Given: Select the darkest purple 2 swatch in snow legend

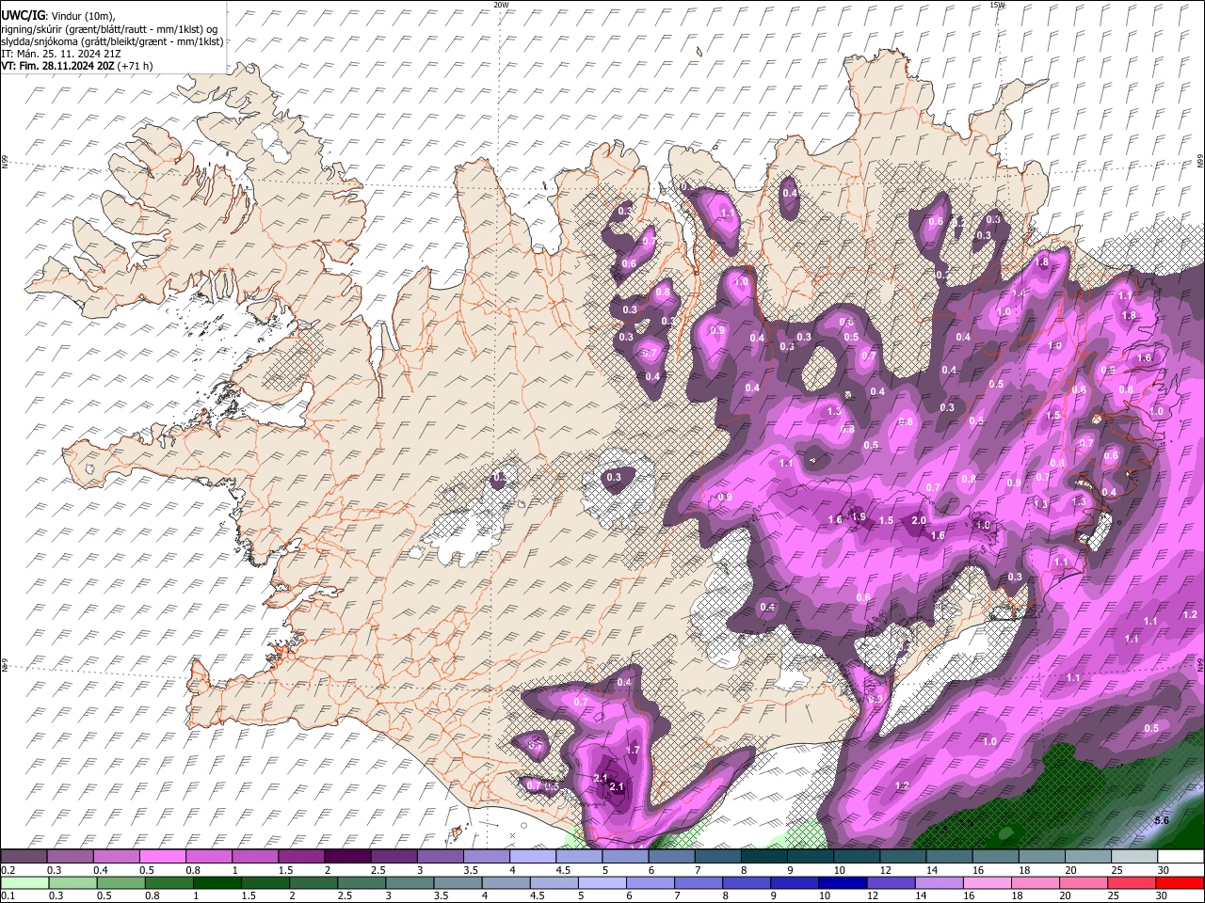Looking at the screenshot, I should tap(347, 857).
